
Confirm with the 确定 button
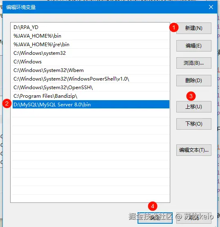pos(155,218)
